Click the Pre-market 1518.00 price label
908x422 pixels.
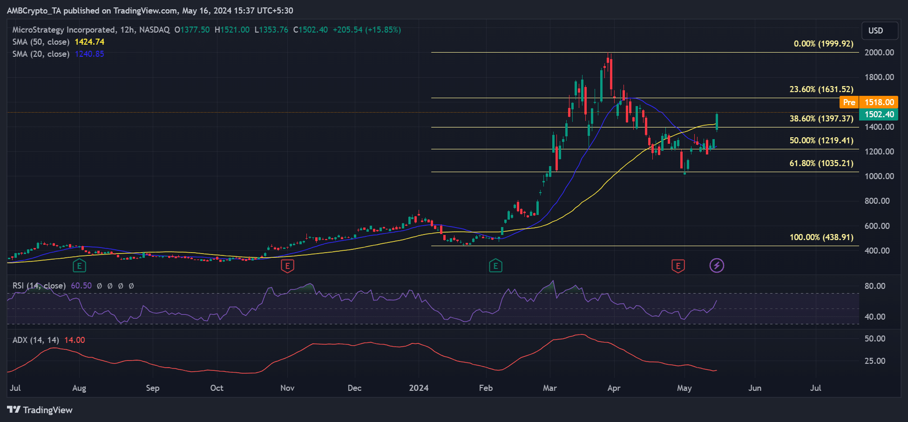869,102
